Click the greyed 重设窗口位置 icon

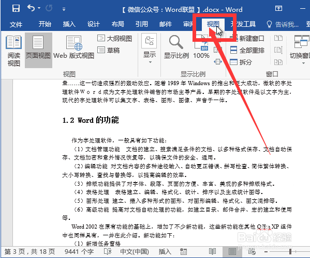pos(278,62)
